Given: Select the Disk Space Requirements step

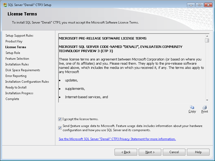Looking at the screenshot, I should point(23,70).
